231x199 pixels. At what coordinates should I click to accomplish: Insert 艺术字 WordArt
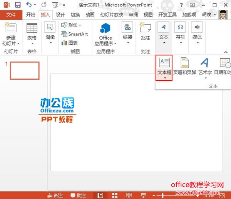pos(205,66)
